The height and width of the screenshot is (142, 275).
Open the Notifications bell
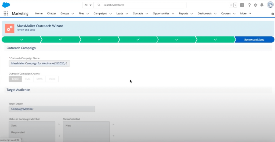tap(262, 5)
